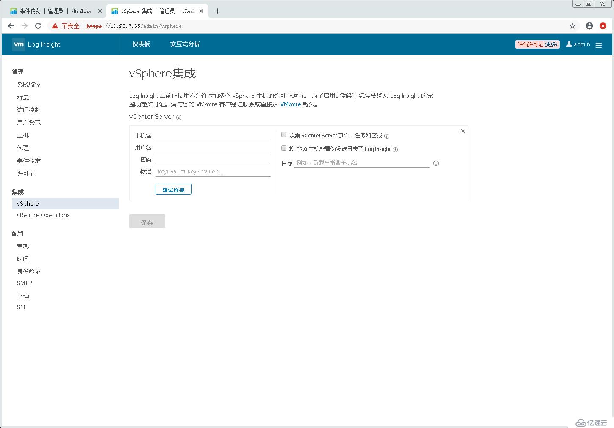Click the vm Log Insight logo
This screenshot has height=428, width=614.
click(x=36, y=44)
